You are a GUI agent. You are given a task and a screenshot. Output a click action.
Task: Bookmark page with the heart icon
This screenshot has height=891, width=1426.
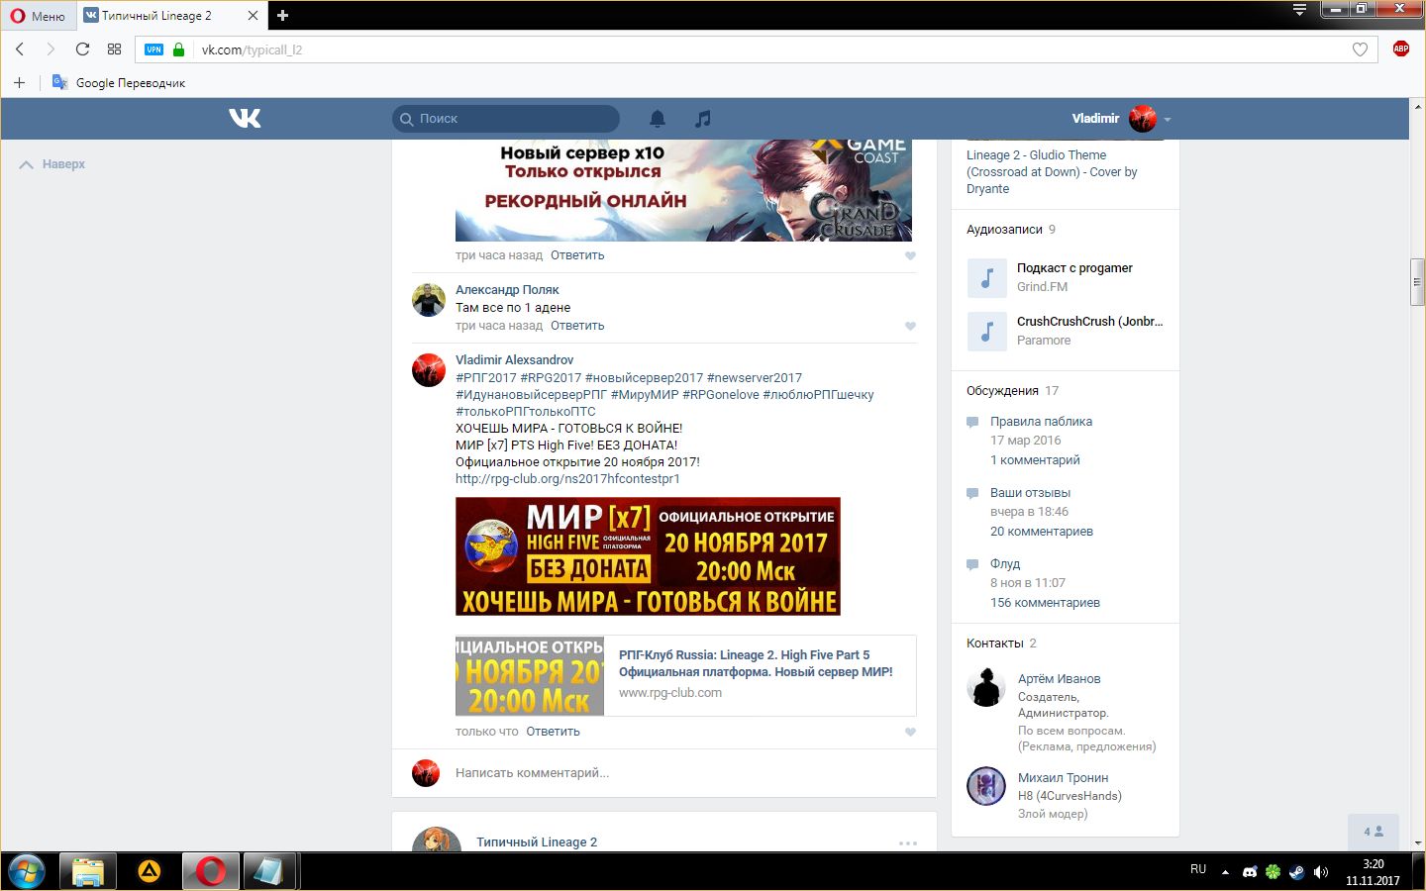coord(1360,49)
